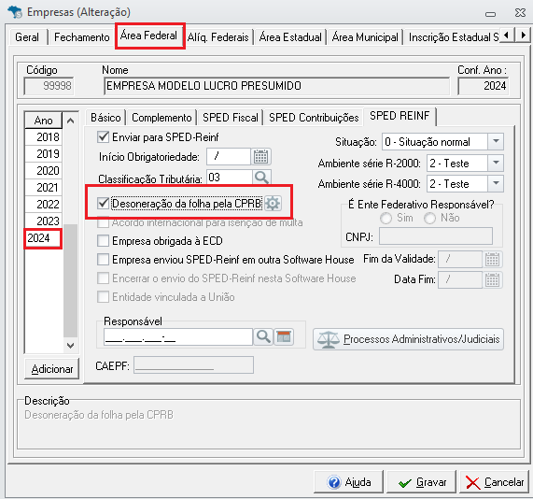
Task: Enable Empresa obrigada à ECD
Action: click(103, 241)
